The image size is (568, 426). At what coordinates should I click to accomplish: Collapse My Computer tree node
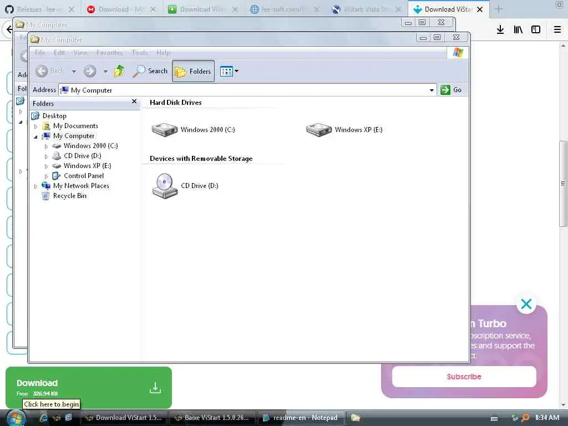coord(35,136)
